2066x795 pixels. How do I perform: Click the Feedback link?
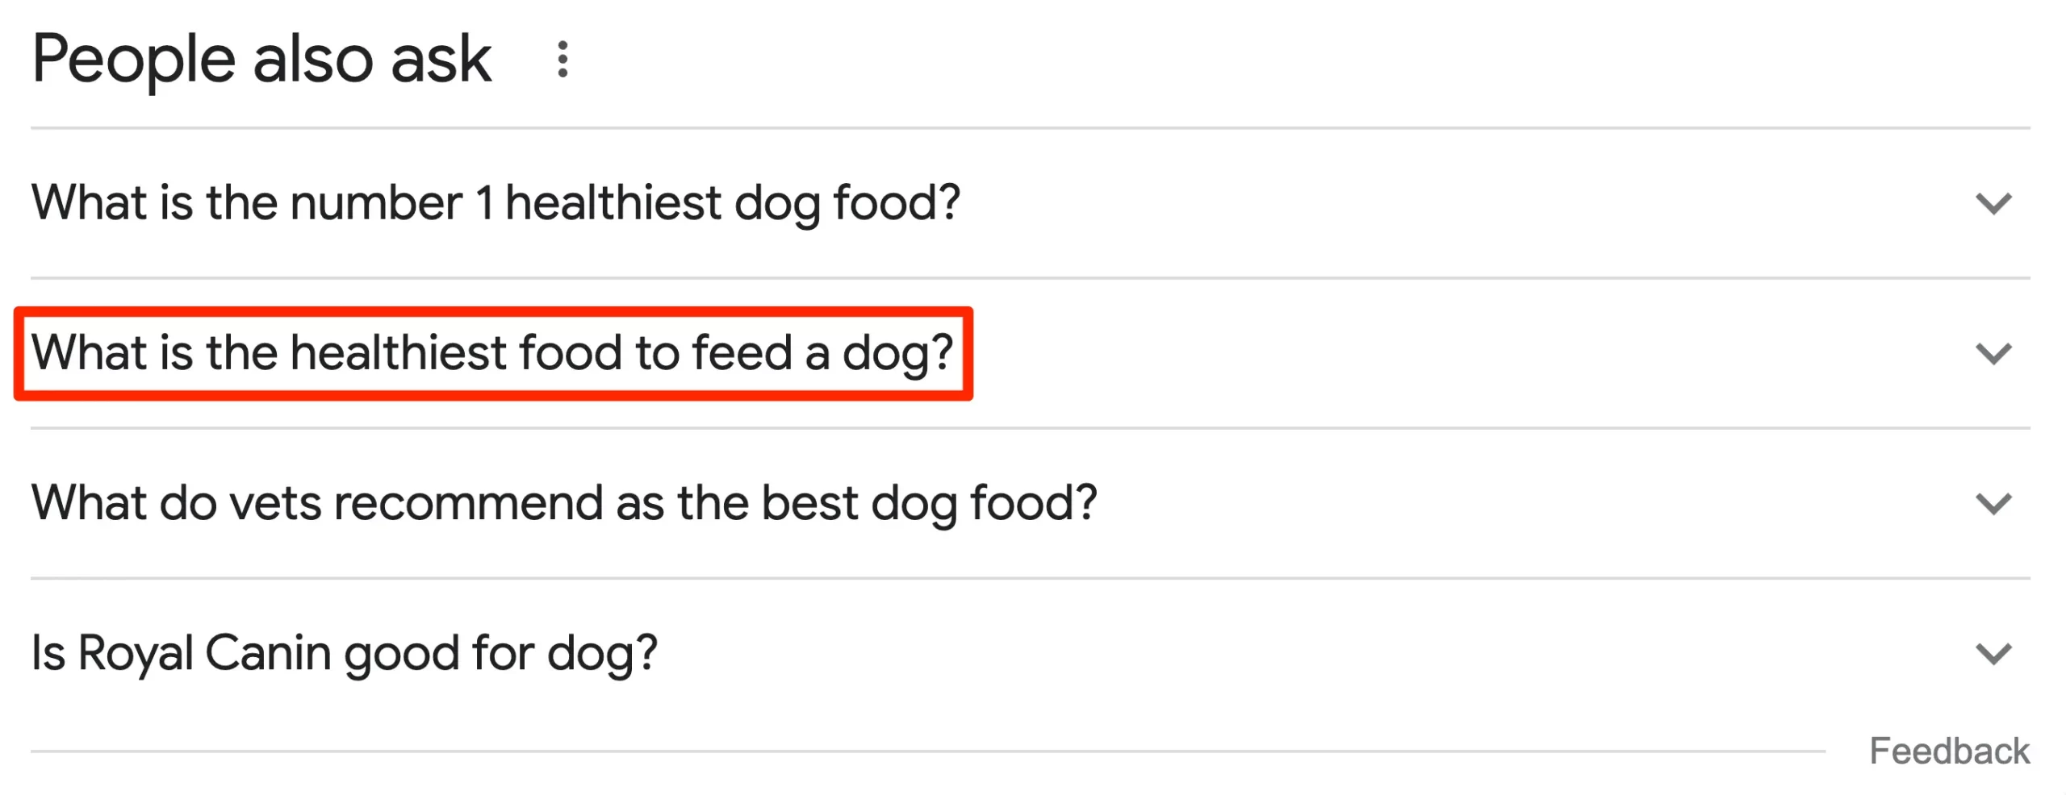pyautogui.click(x=1948, y=751)
